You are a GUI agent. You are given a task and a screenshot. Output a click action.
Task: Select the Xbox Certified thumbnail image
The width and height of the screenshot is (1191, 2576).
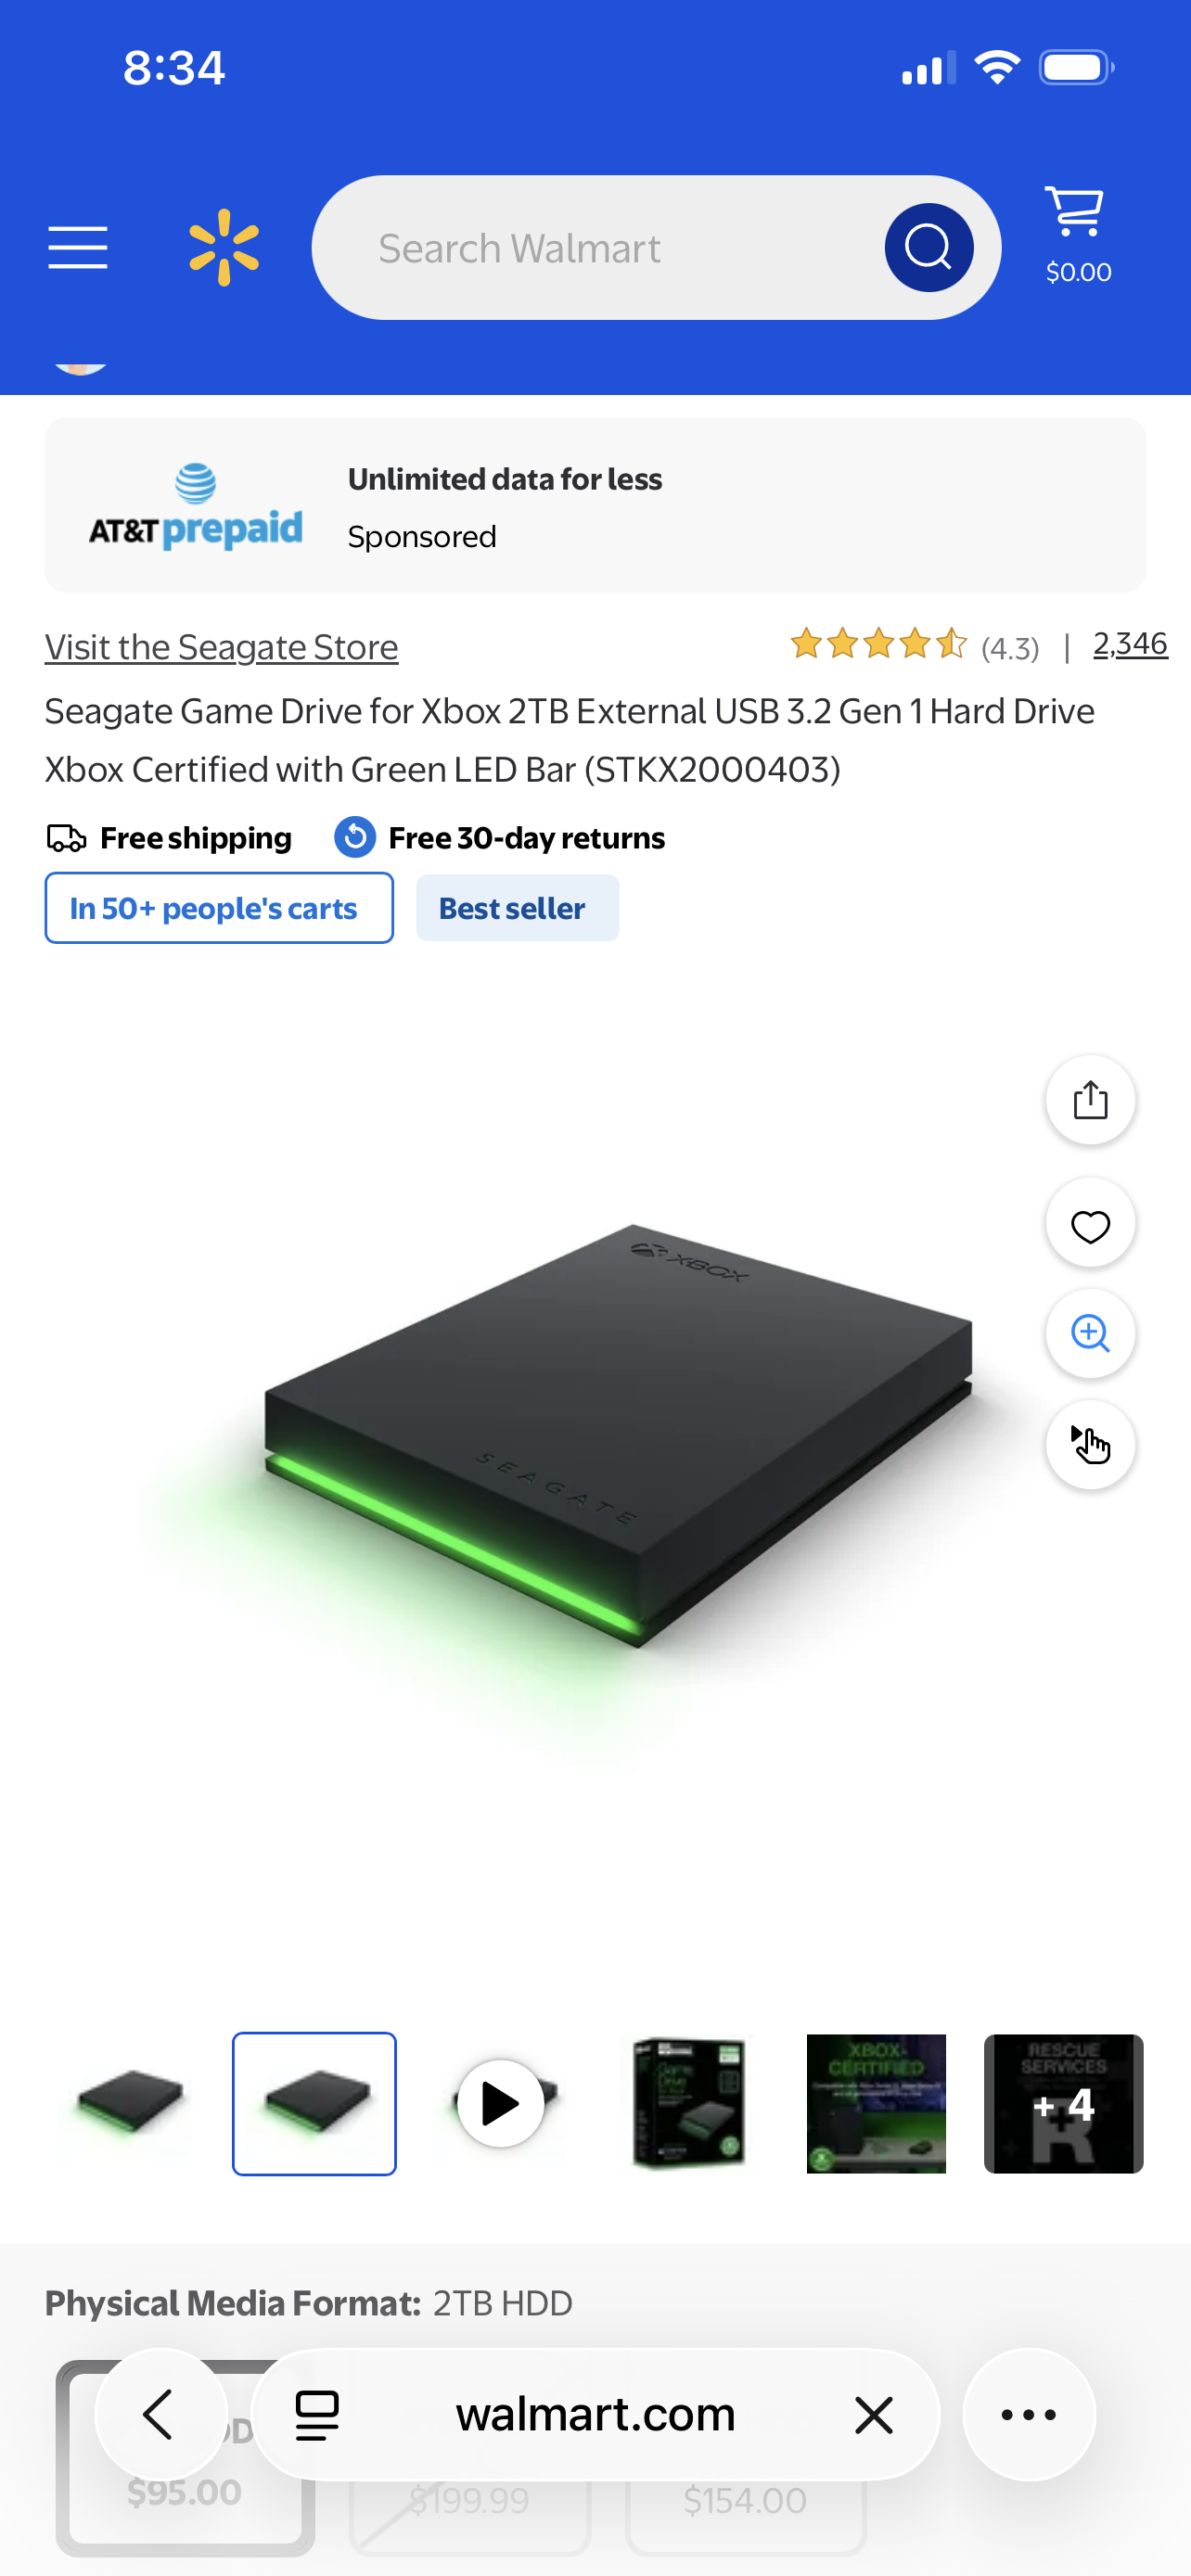[x=876, y=2103]
